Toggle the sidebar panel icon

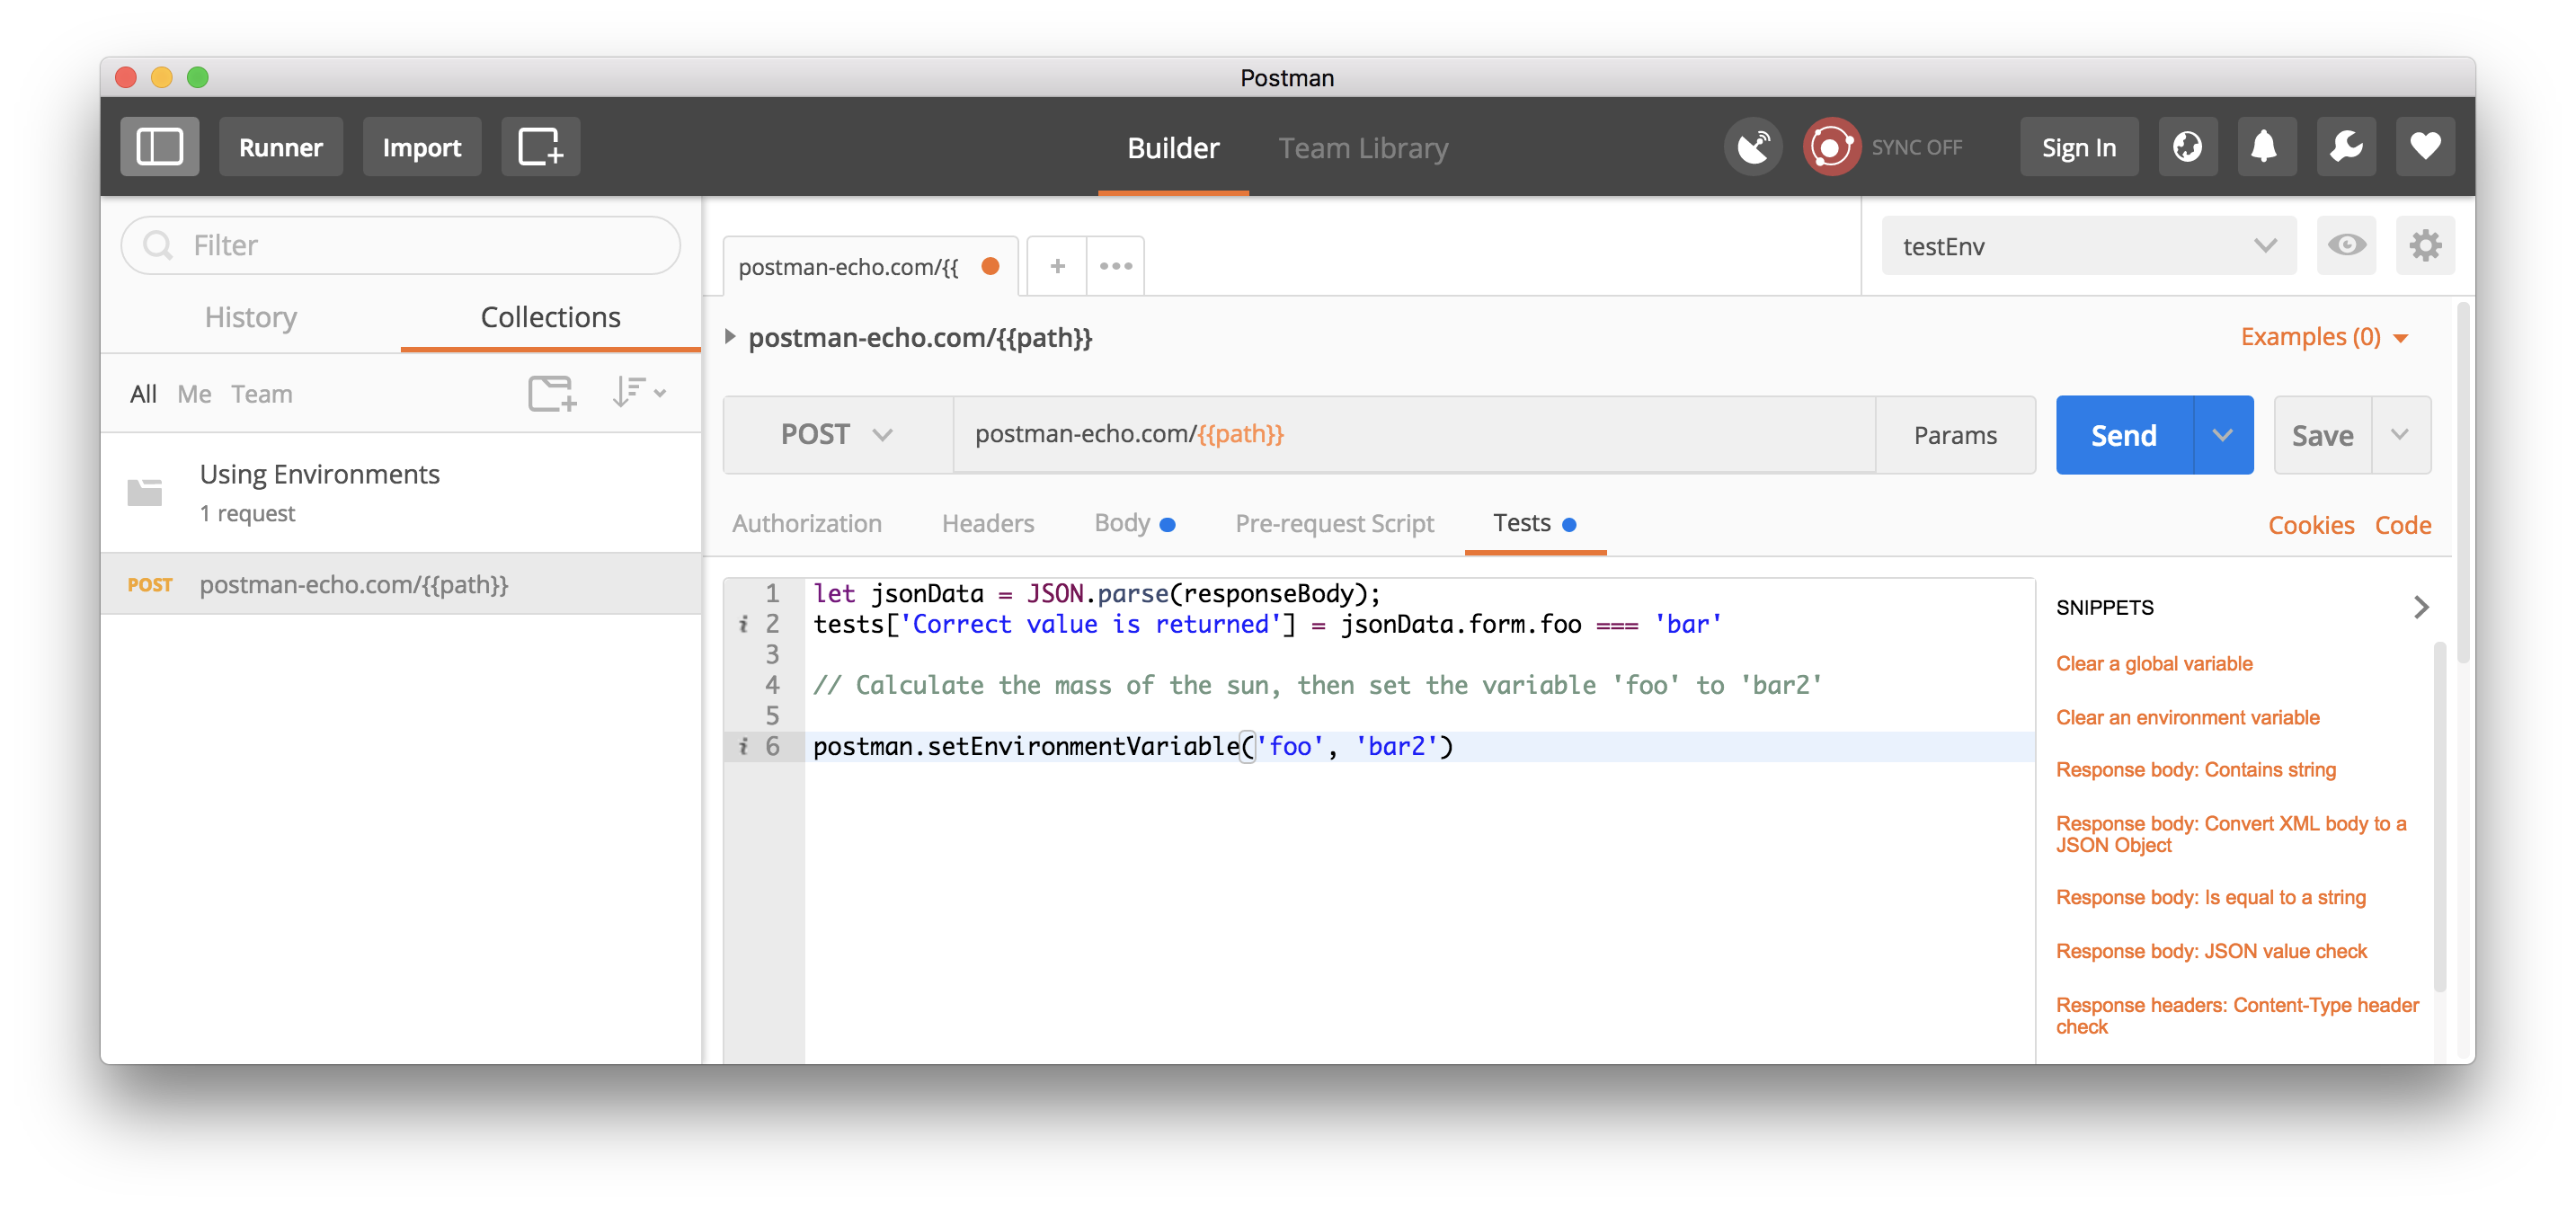[159, 147]
